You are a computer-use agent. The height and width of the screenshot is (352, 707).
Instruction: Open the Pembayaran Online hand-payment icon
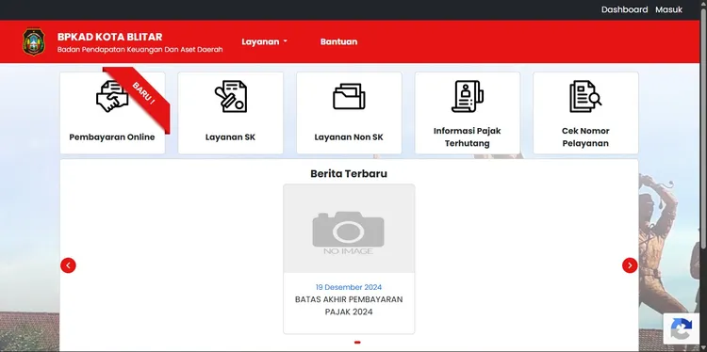click(112, 96)
